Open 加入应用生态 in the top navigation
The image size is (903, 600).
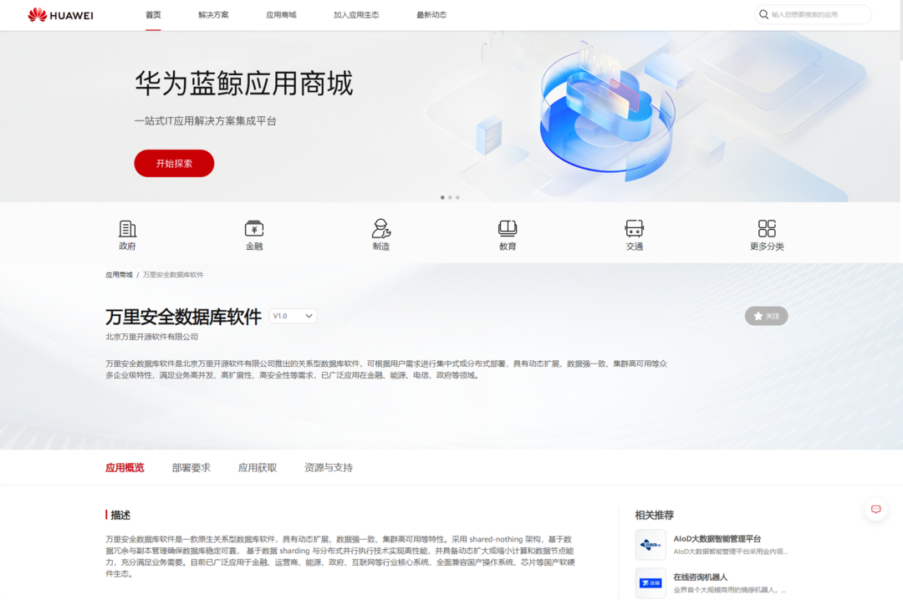click(356, 15)
